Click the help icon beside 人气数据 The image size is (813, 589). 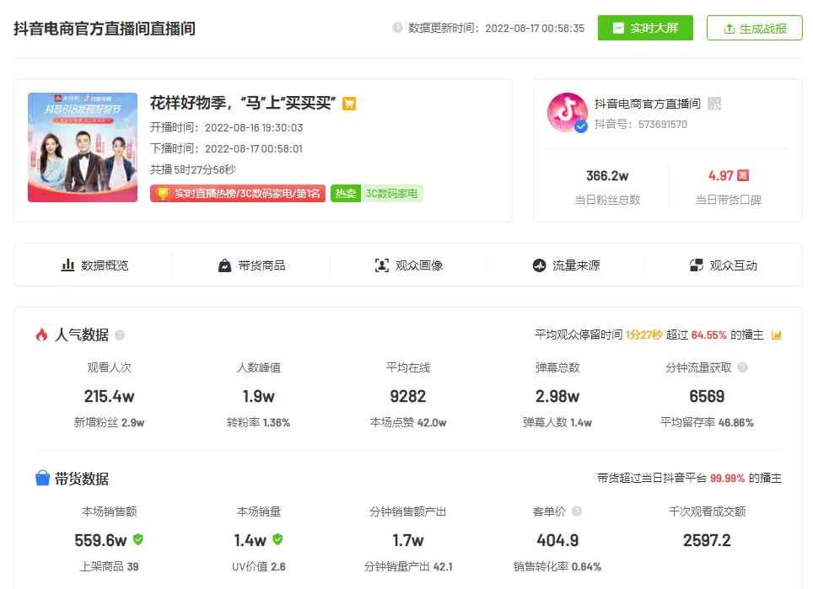pyautogui.click(x=120, y=335)
